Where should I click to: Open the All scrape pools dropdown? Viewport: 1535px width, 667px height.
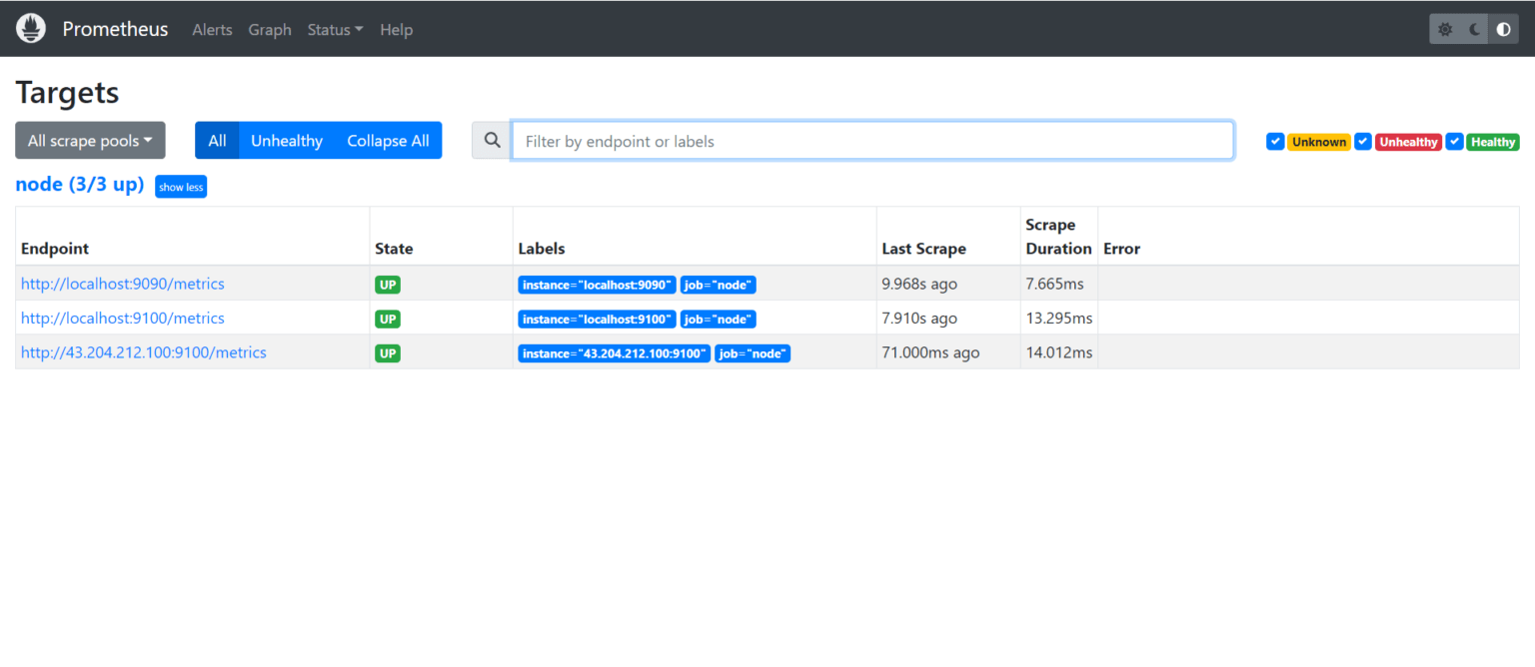90,140
